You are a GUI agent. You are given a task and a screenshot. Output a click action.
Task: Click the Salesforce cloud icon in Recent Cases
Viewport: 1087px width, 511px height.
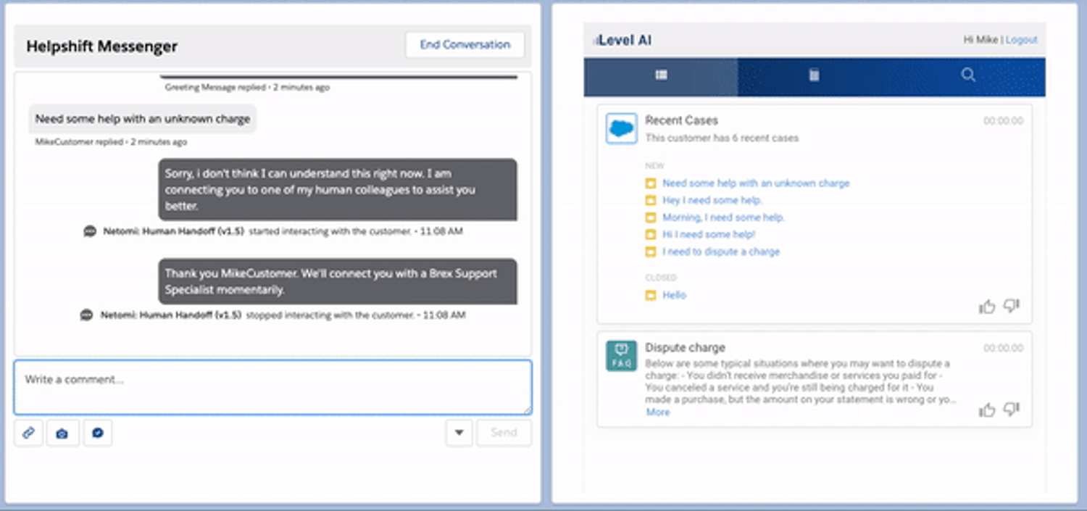(x=621, y=128)
